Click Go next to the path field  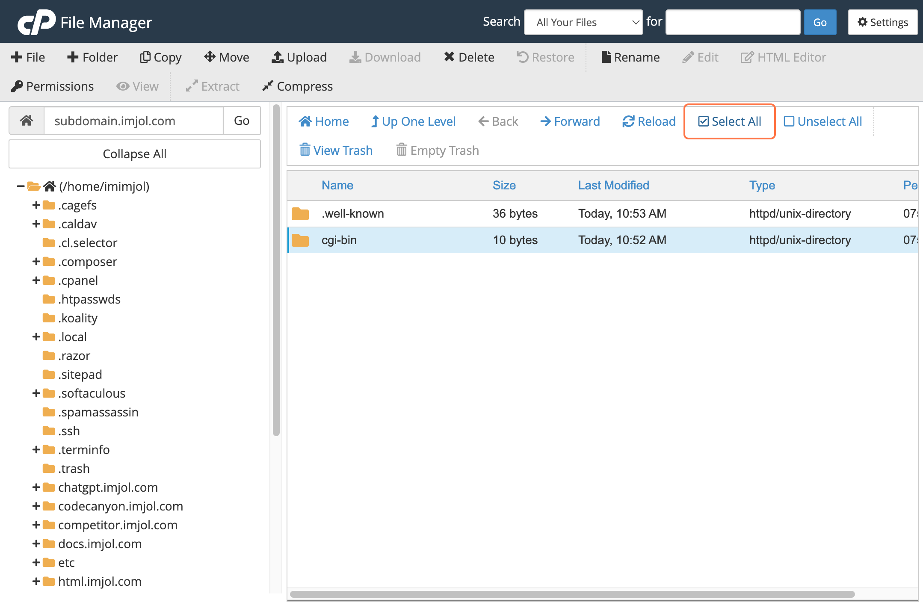242,121
